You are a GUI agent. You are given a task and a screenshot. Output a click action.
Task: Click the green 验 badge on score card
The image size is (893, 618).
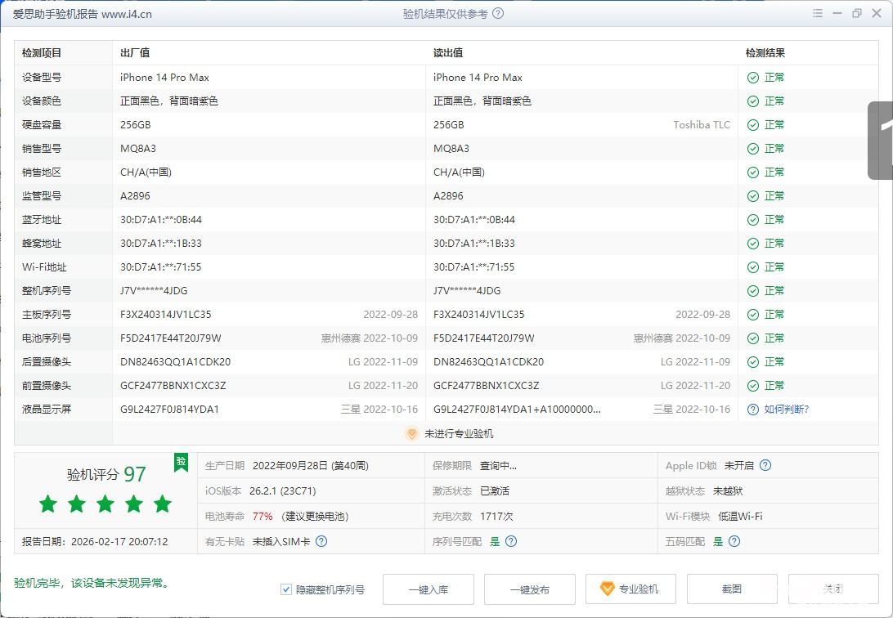pyautogui.click(x=181, y=462)
